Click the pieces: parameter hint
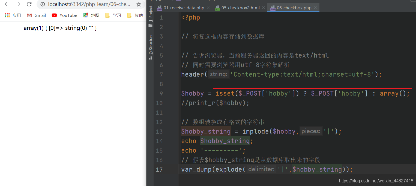The image size is (416, 186). [311, 131]
